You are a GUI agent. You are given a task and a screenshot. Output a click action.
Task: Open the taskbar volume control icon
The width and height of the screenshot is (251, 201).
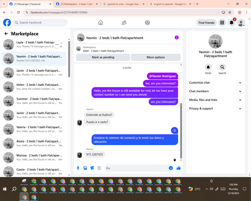click(211, 189)
